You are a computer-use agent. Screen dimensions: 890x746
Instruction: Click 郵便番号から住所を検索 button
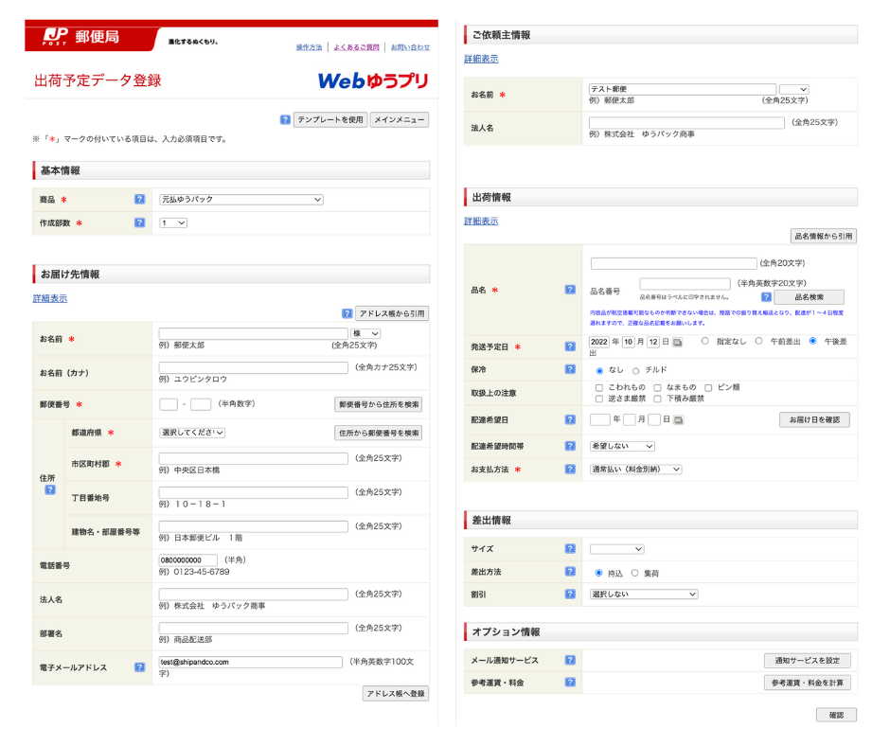click(378, 404)
